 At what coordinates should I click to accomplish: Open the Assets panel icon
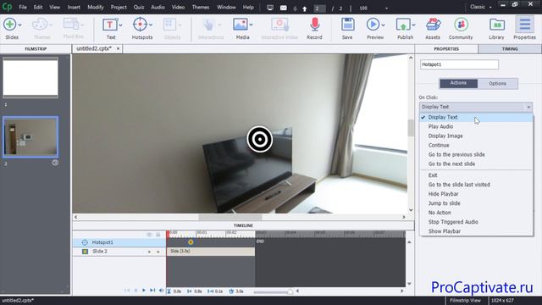(x=433, y=25)
